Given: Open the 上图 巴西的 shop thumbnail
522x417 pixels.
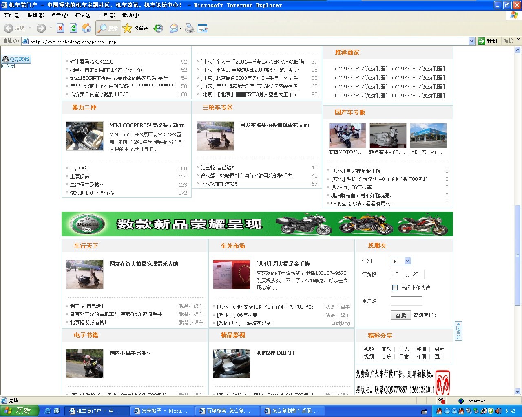Looking at the screenshot, I should click(428, 136).
